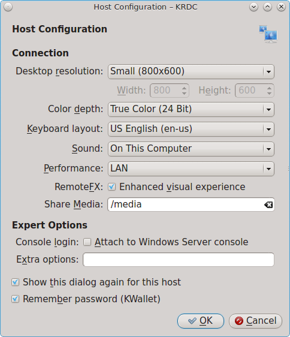Expand the Performance dropdown set to LAN

(x=191, y=168)
